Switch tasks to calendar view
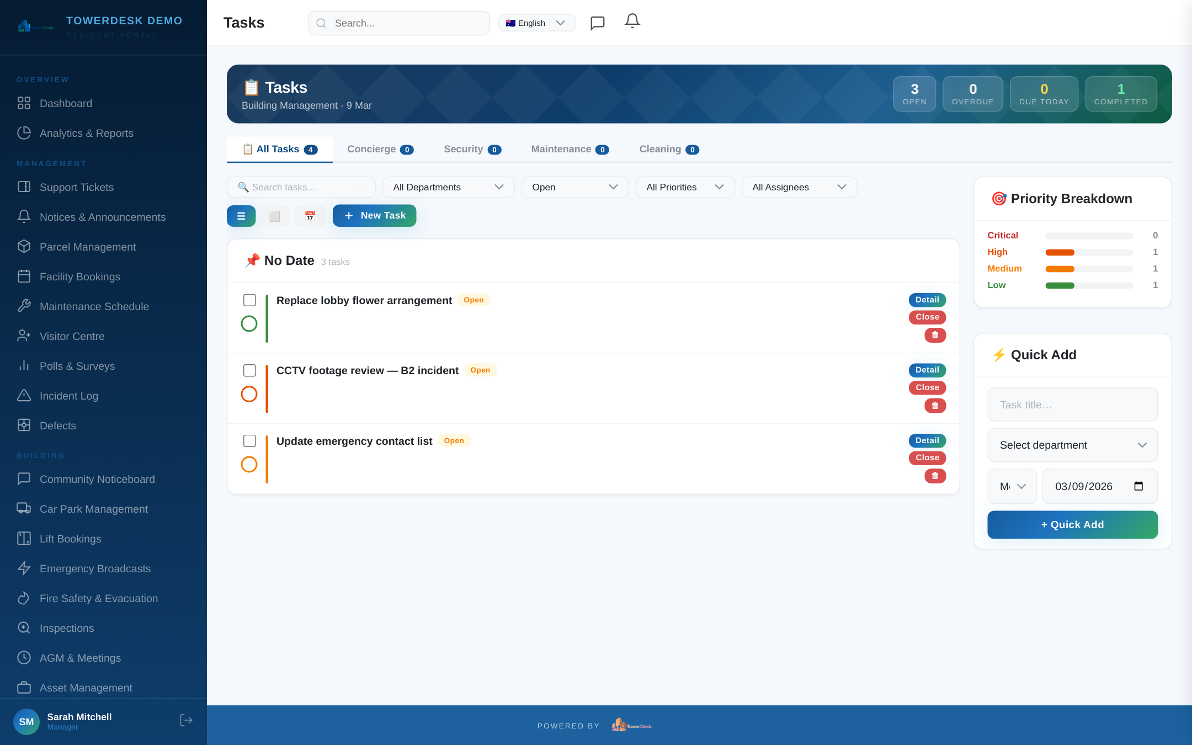 (x=310, y=216)
